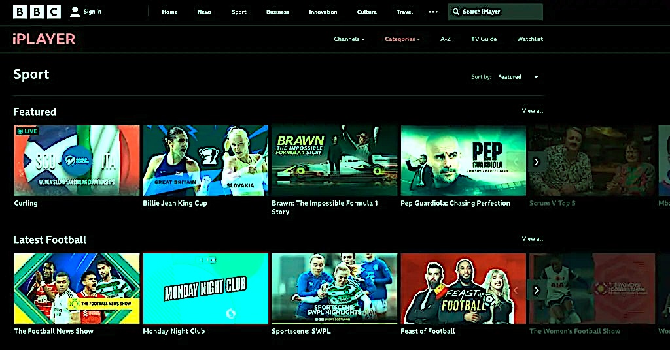This screenshot has width=670, height=350.
Task: Go to Home in the top navigation
Action: click(169, 12)
